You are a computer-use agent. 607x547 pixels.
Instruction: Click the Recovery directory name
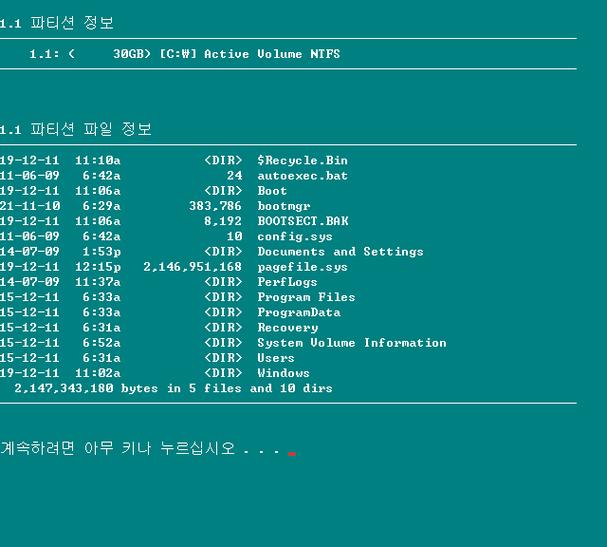(287, 328)
